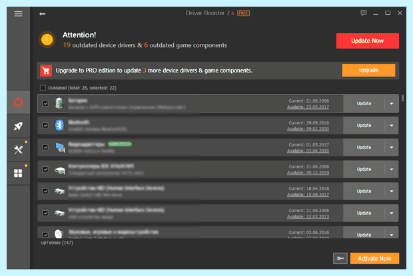The width and height of the screenshot is (413, 276).
Task: Uncheck checkbox for driver available 22.03.2013
Action: click(45, 213)
